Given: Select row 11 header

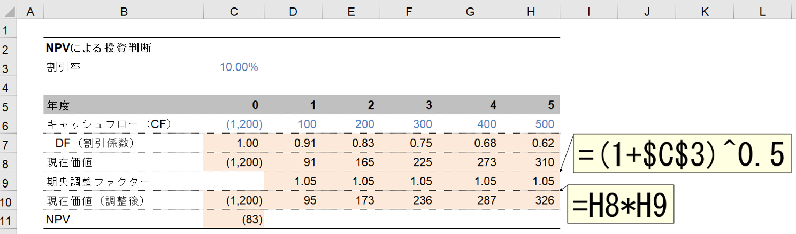Looking at the screenshot, I should pyautogui.click(x=9, y=219).
